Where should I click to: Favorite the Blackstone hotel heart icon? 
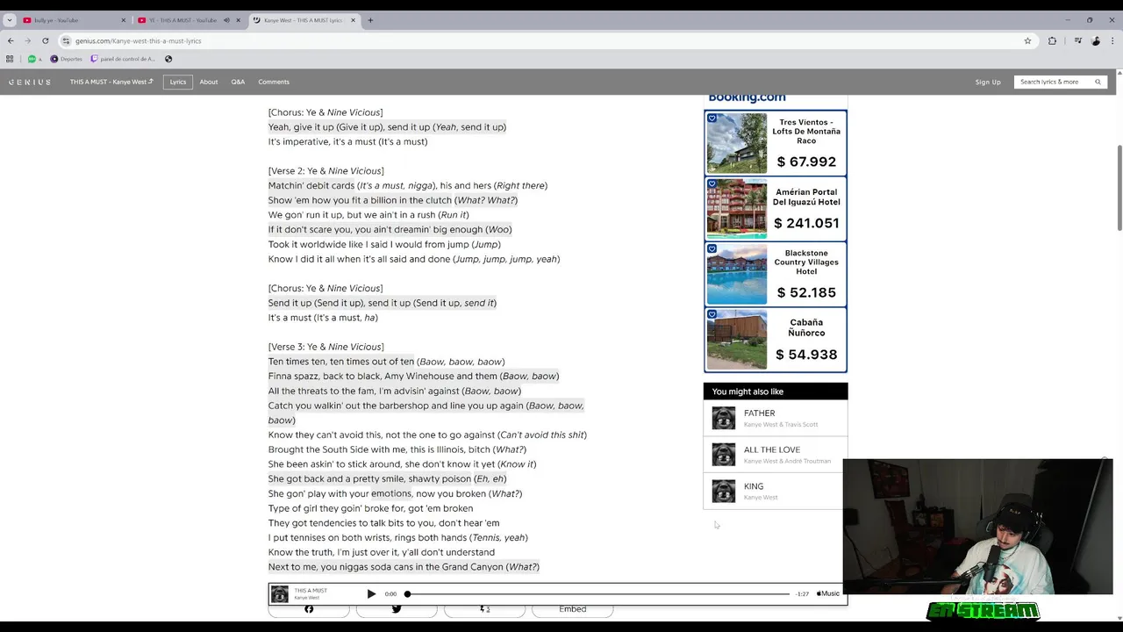pyautogui.click(x=712, y=248)
